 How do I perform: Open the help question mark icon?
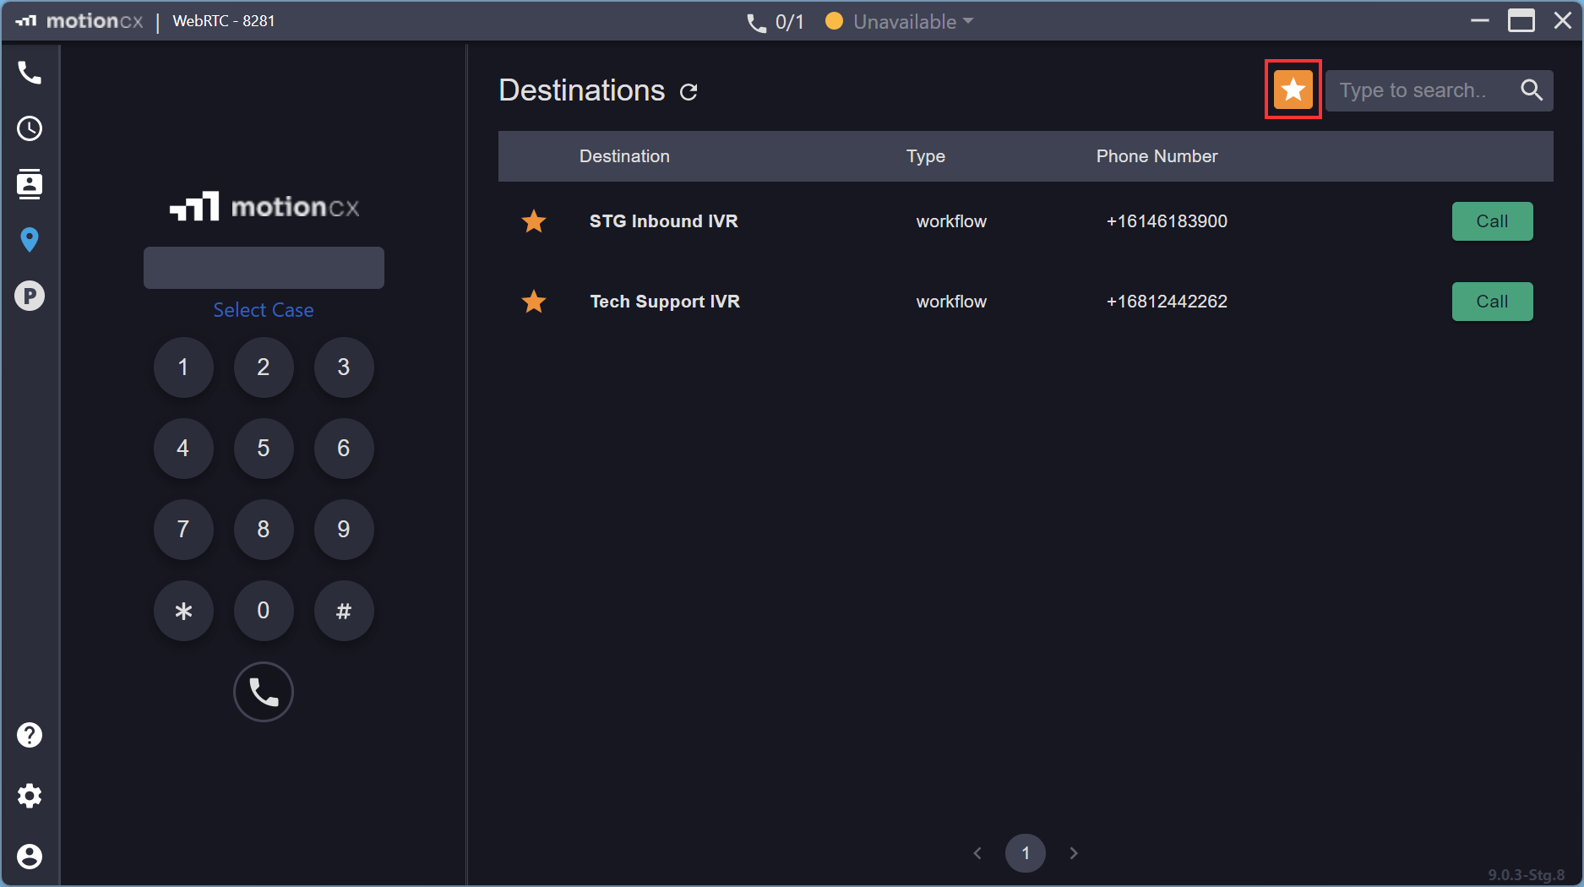click(x=30, y=735)
